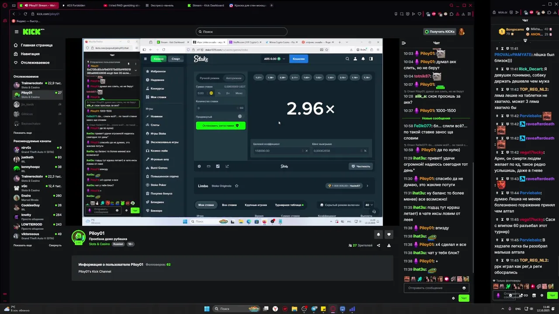The width and height of the screenshot is (559, 314).
Task: Click the share icon beside viewer count
Action: pos(378,246)
